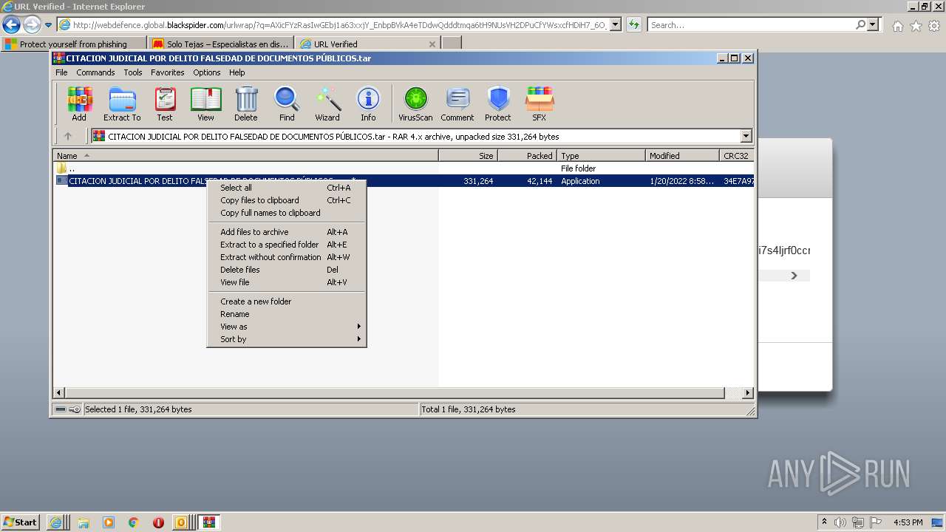
Task: Open the archive path dropdown arrow
Action: 746,136
